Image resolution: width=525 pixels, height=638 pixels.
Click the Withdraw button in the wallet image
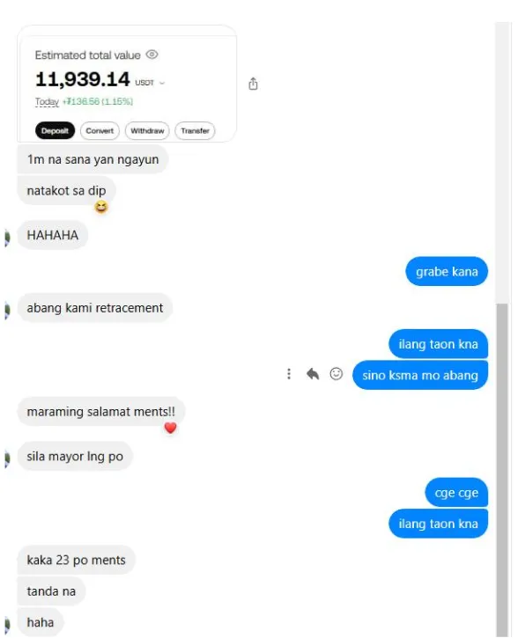(147, 130)
